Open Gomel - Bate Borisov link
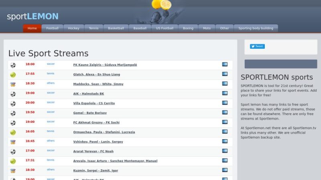321x180 pixels. (90, 113)
